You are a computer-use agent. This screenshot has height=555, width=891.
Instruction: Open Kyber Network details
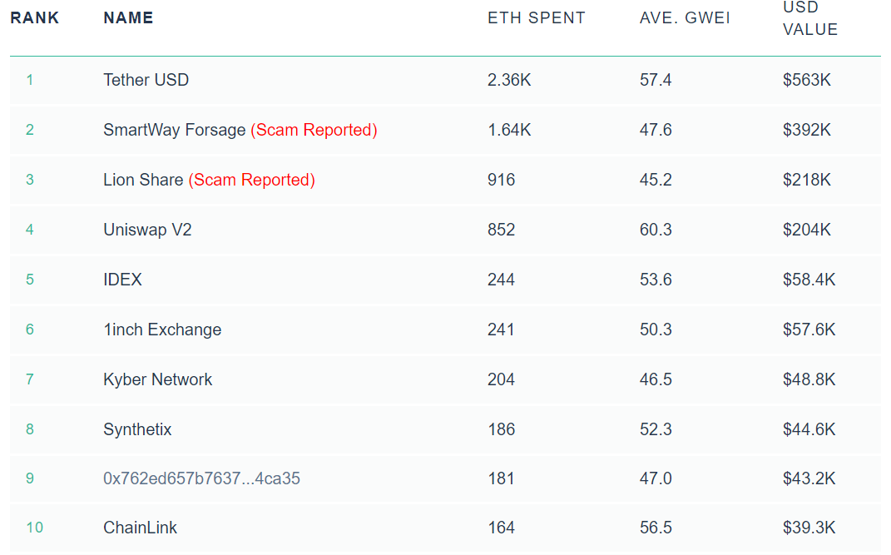tap(157, 379)
